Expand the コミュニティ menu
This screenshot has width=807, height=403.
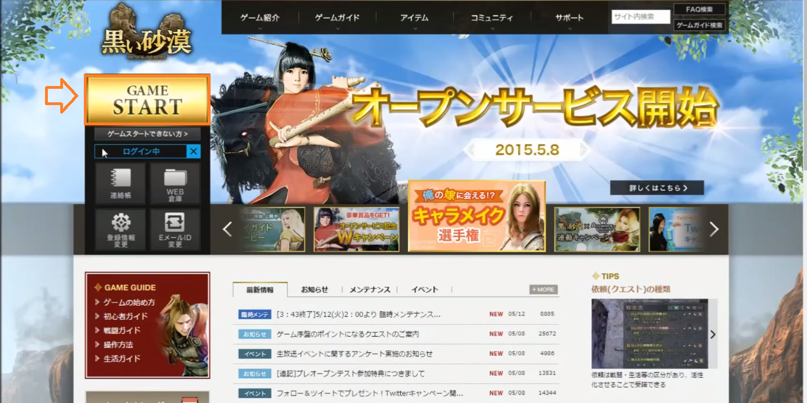[492, 18]
